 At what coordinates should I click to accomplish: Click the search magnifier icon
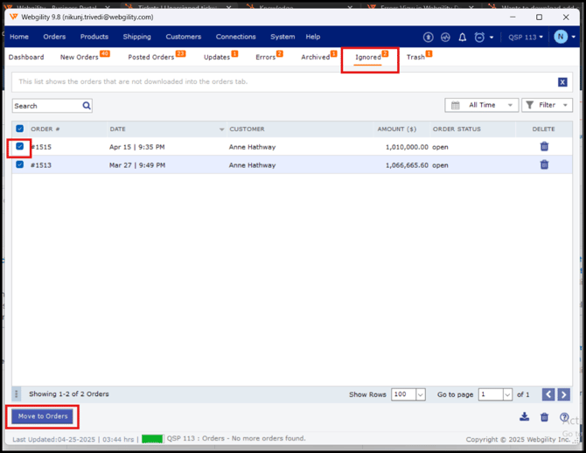(87, 106)
